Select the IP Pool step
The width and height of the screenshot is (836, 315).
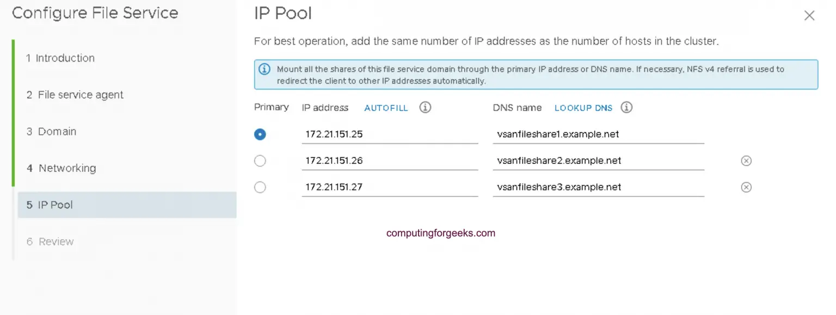pyautogui.click(x=127, y=205)
